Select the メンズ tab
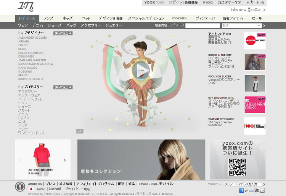286x196 pixels. pyautogui.click(x=48, y=18)
